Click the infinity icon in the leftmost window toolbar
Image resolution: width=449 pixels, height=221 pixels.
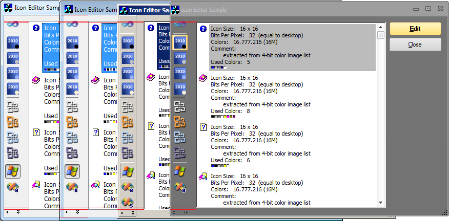tap(13, 25)
